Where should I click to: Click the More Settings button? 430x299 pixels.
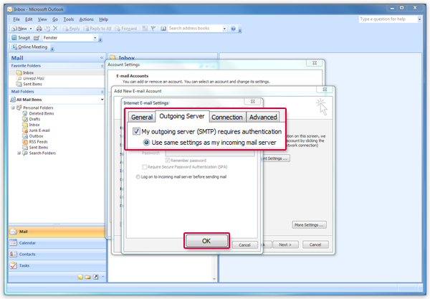[309, 225]
